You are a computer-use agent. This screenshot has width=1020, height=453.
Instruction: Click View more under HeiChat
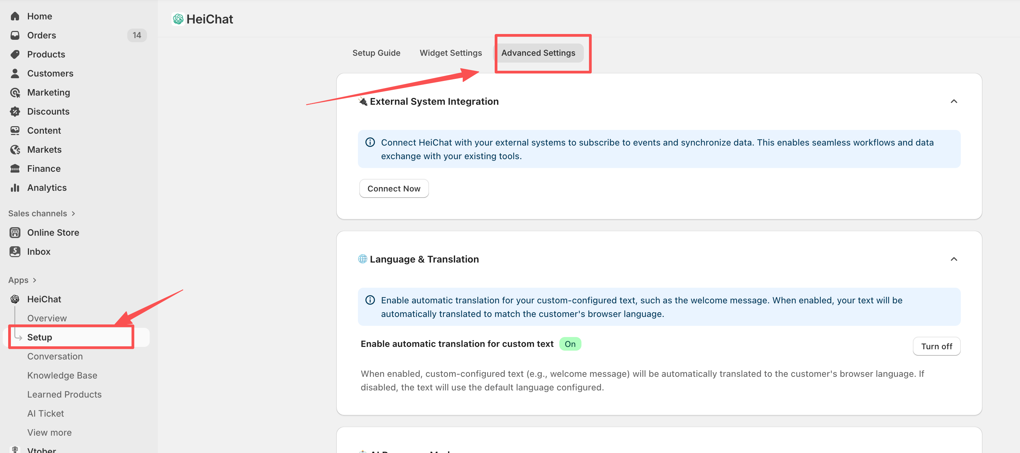pos(49,433)
